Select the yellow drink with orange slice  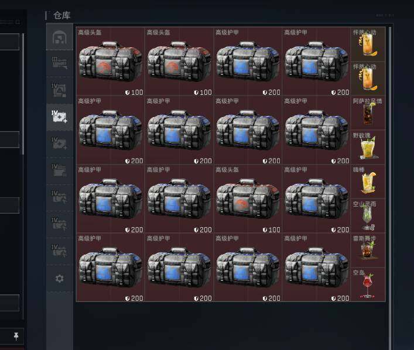(x=368, y=181)
